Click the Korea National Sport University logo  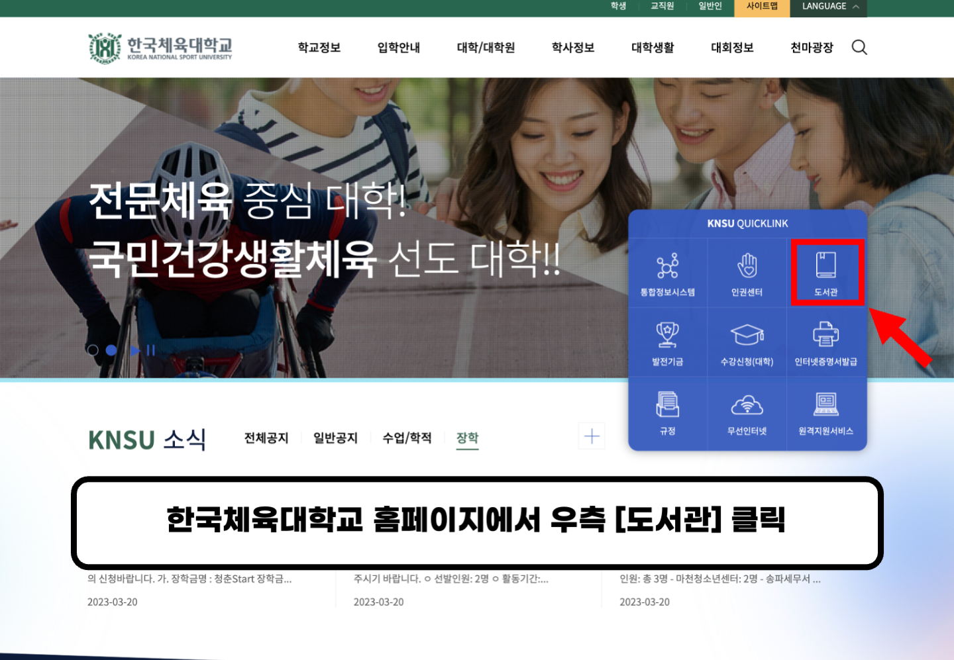point(160,48)
